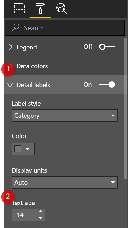128x228 pixels.
Task: Click the search magnifier icon
Action: [15, 27]
